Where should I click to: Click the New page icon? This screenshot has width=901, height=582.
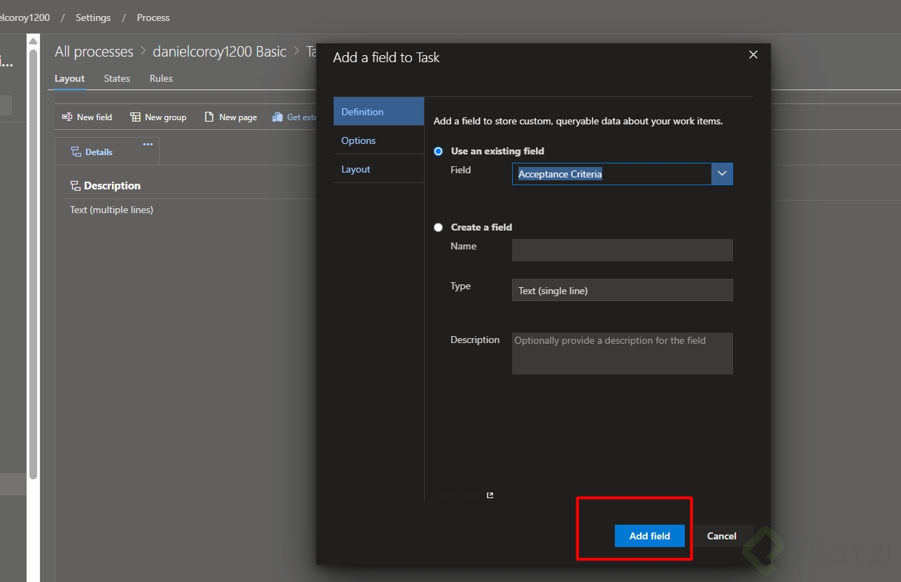pyautogui.click(x=209, y=117)
